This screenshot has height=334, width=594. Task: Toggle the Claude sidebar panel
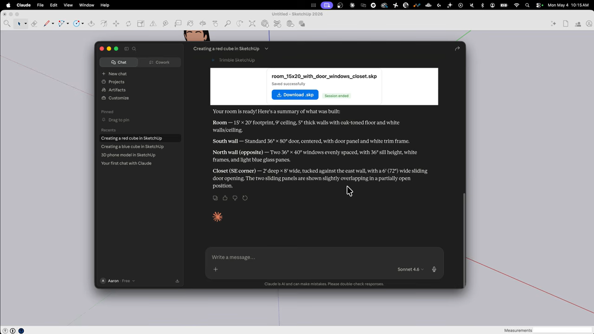[x=126, y=49]
